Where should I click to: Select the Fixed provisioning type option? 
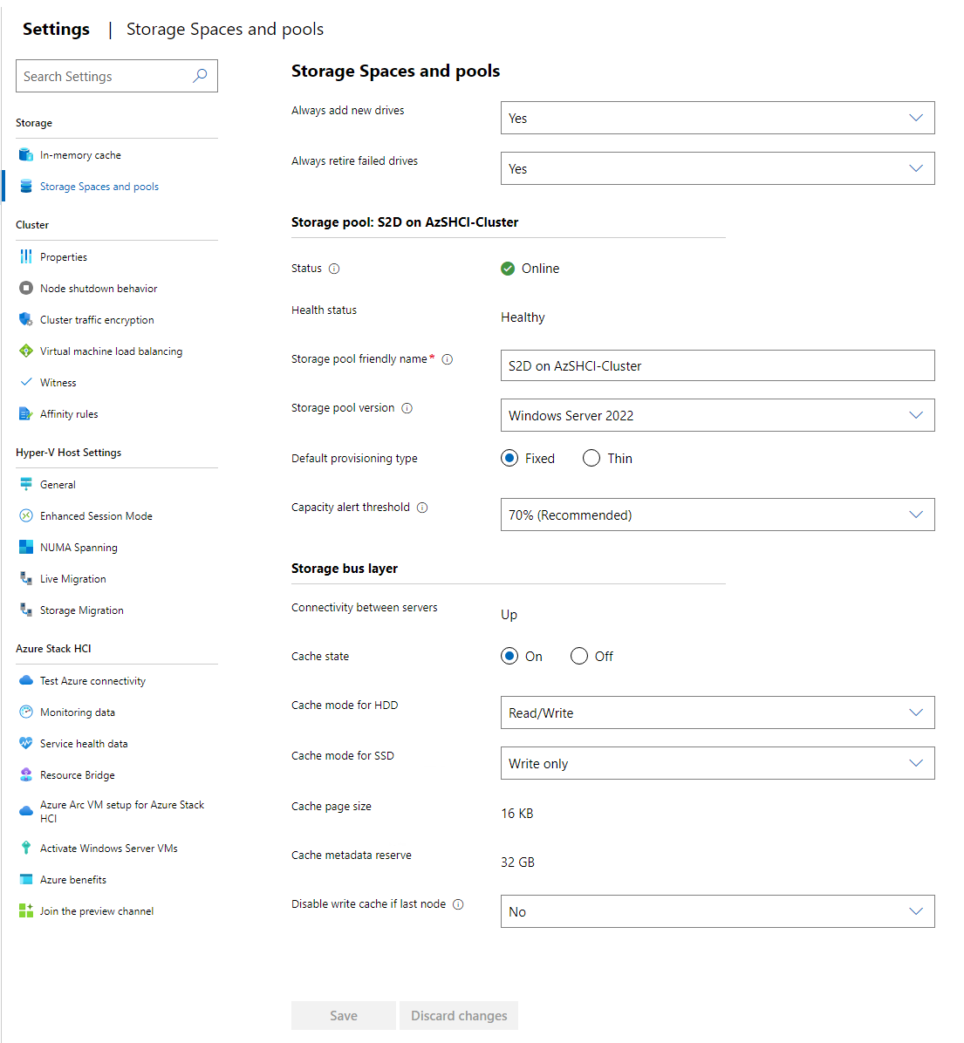pos(509,458)
